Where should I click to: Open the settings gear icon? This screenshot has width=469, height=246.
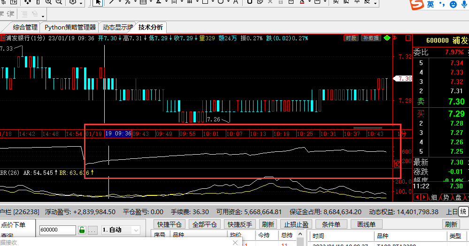73,2
